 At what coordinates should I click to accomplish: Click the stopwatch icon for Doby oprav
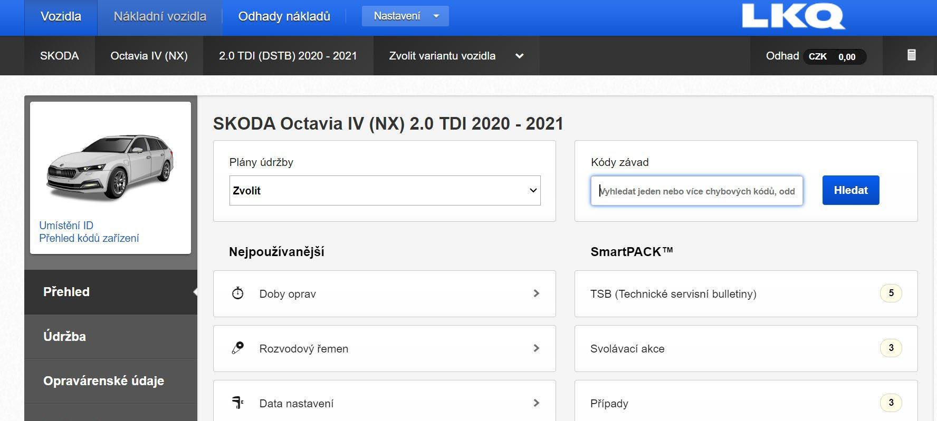[238, 293]
